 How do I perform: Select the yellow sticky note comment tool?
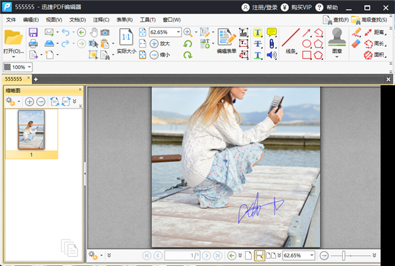tap(271, 32)
